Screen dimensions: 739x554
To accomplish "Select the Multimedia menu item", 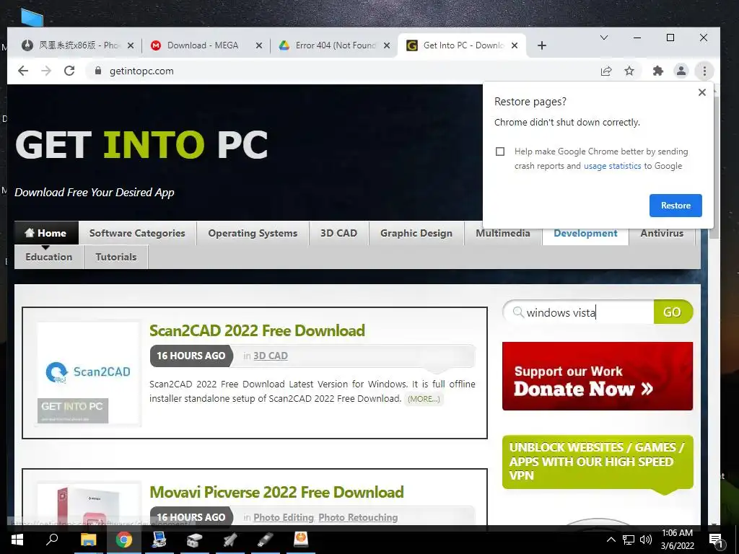I will (503, 233).
